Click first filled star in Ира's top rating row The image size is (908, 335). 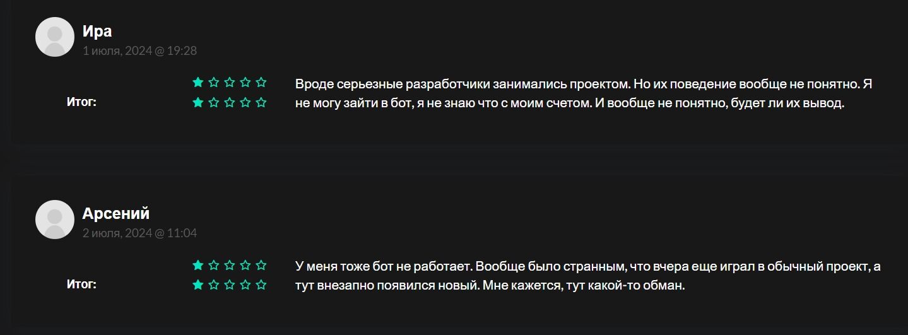click(198, 82)
